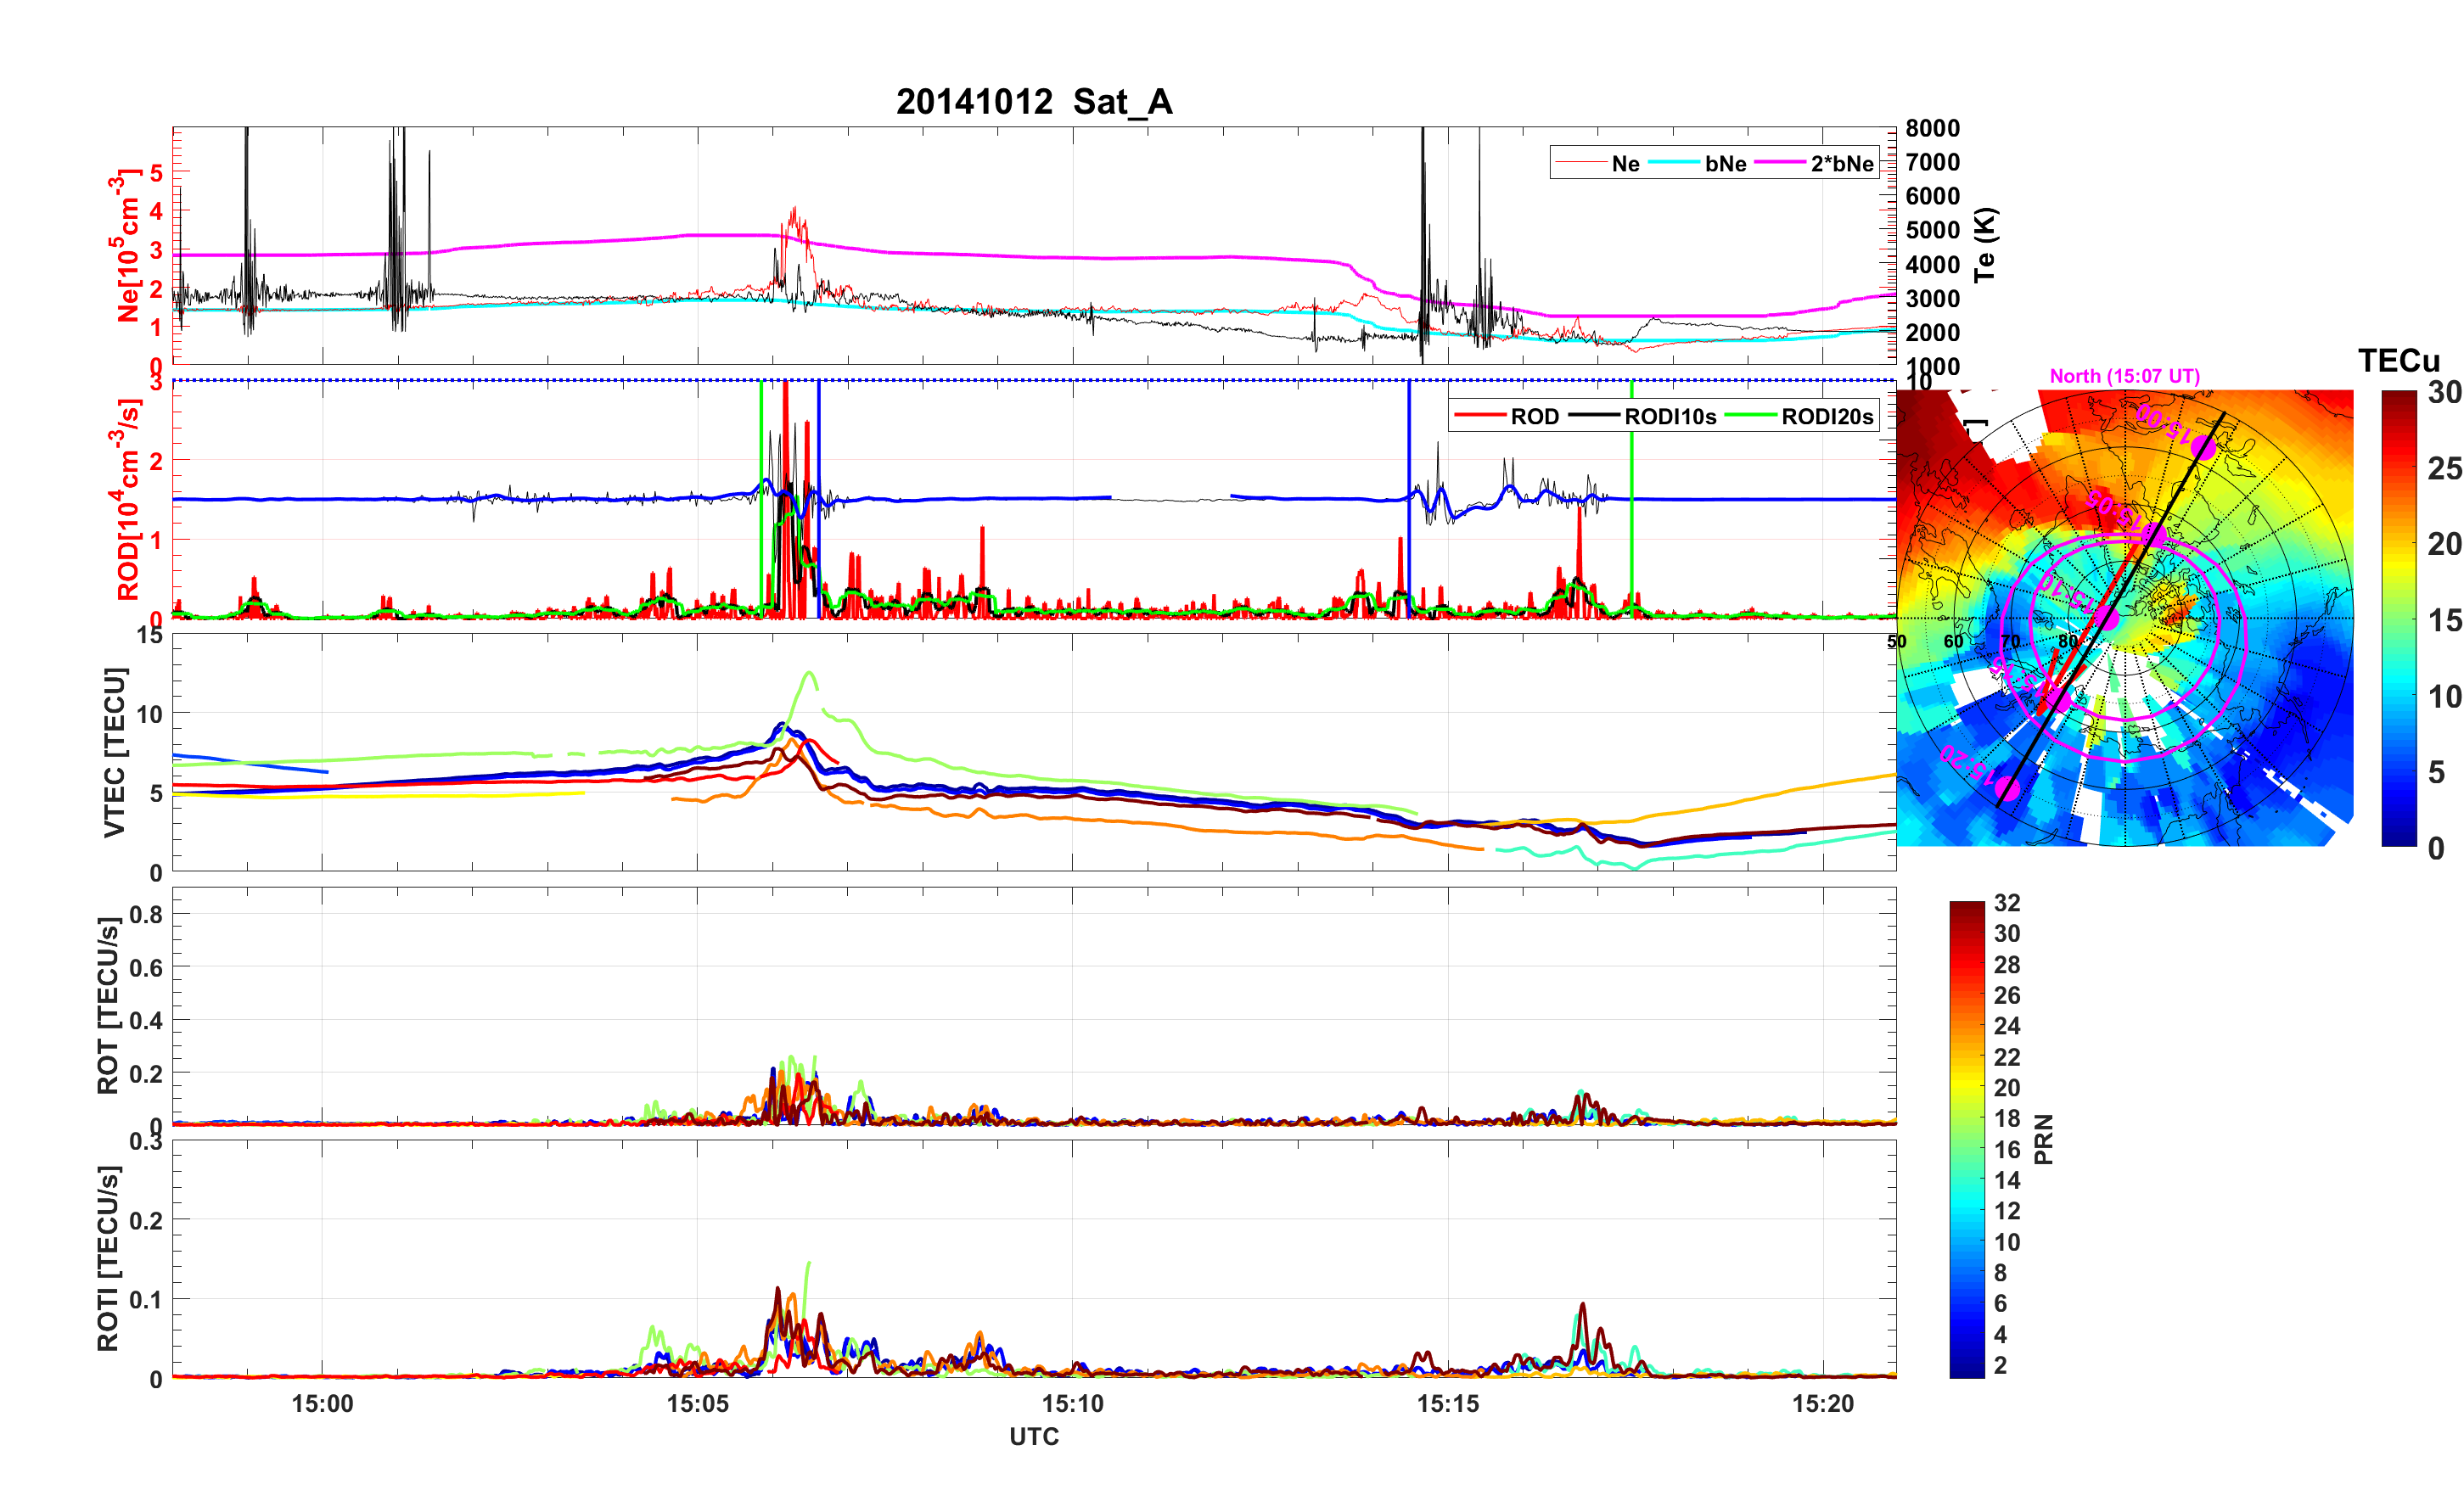Click the 15:20 time tick label
Image resolution: width=2464 pixels, height=1490 pixels.
click(1822, 1404)
